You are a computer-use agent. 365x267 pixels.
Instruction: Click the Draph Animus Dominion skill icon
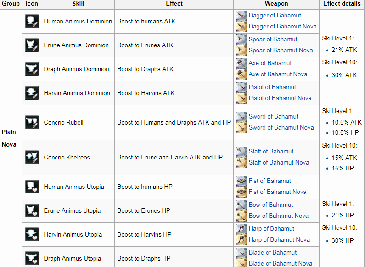[32, 69]
